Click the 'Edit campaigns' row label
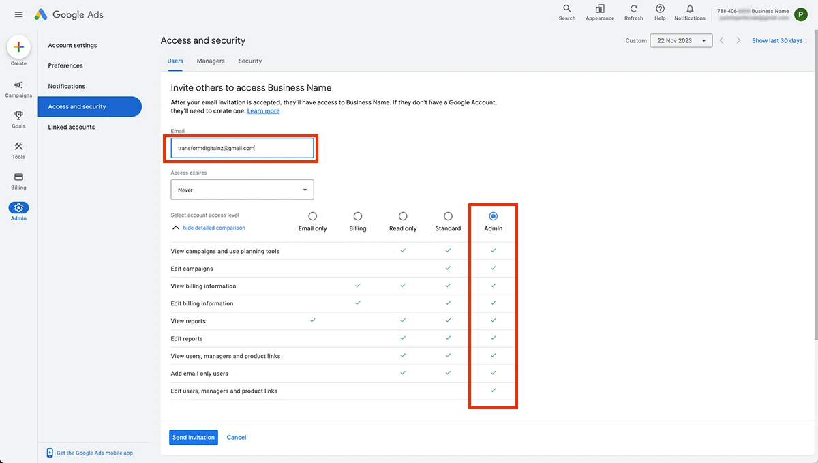 click(x=192, y=269)
